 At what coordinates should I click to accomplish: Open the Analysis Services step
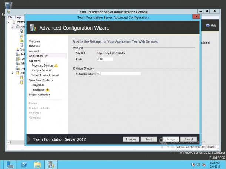41,70
